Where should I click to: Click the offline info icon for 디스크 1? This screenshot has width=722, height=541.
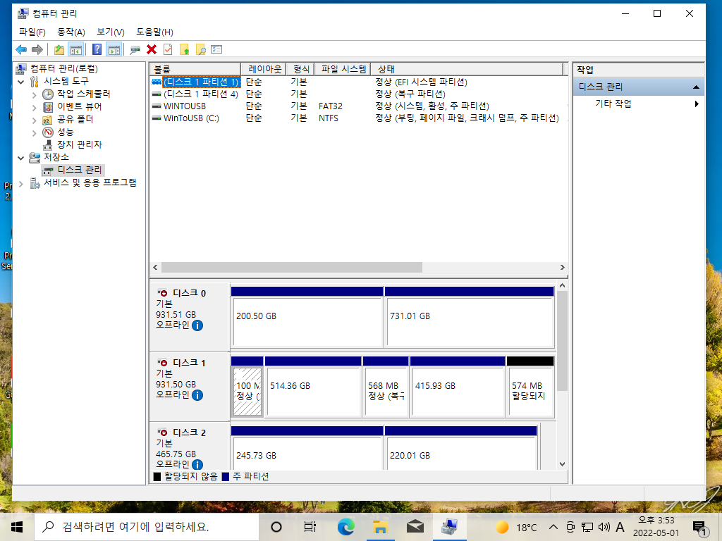[197, 395]
